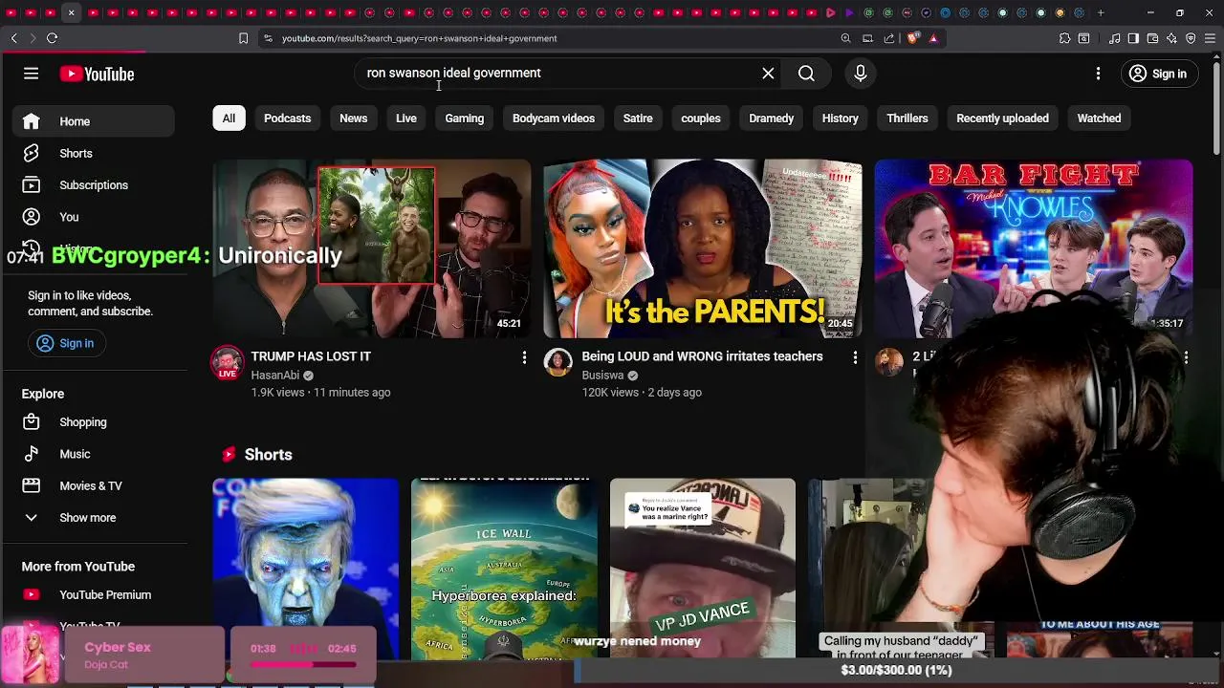The height and width of the screenshot is (688, 1224).
Task: Select the Satire filter chip
Action: [x=638, y=118]
